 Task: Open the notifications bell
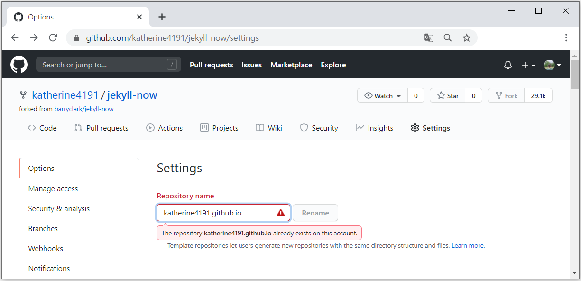508,65
